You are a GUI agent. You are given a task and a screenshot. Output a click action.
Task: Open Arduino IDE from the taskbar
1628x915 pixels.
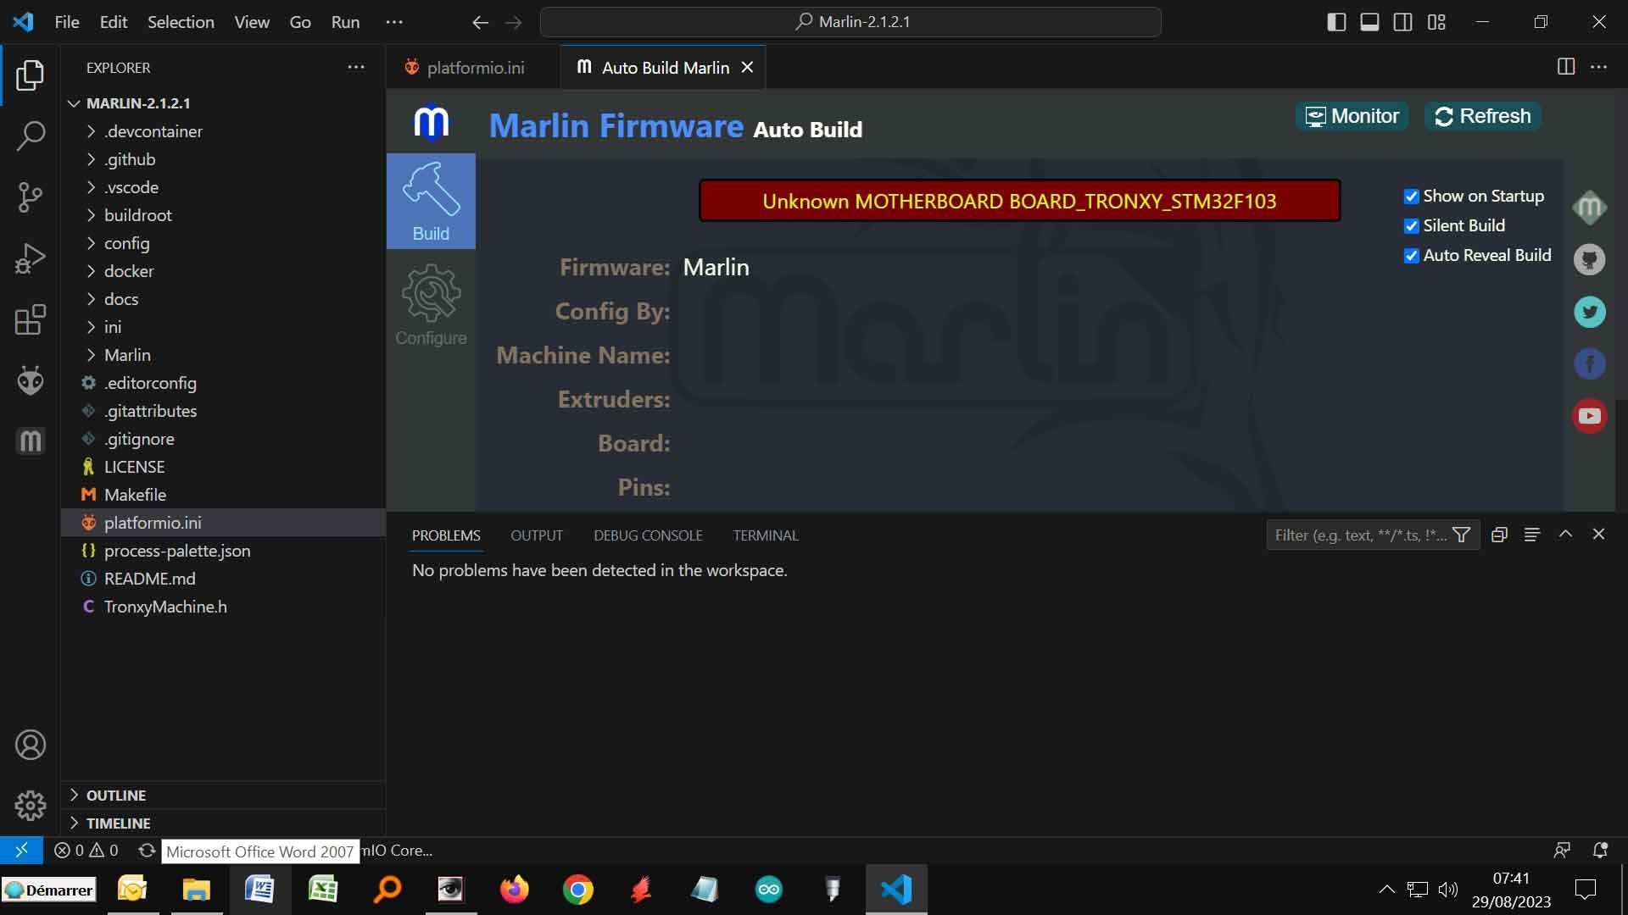tap(769, 890)
